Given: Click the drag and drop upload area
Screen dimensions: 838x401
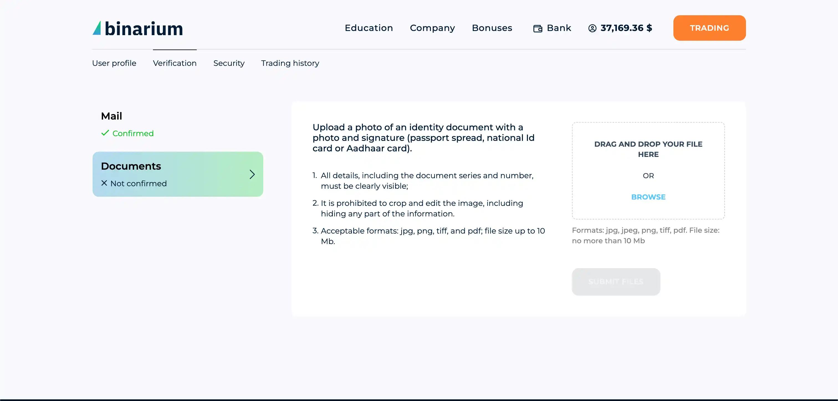Looking at the screenshot, I should click(x=648, y=170).
